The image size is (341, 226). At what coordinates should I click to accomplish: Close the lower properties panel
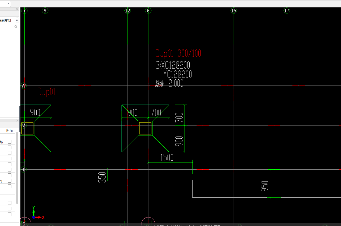click(x=17, y=120)
